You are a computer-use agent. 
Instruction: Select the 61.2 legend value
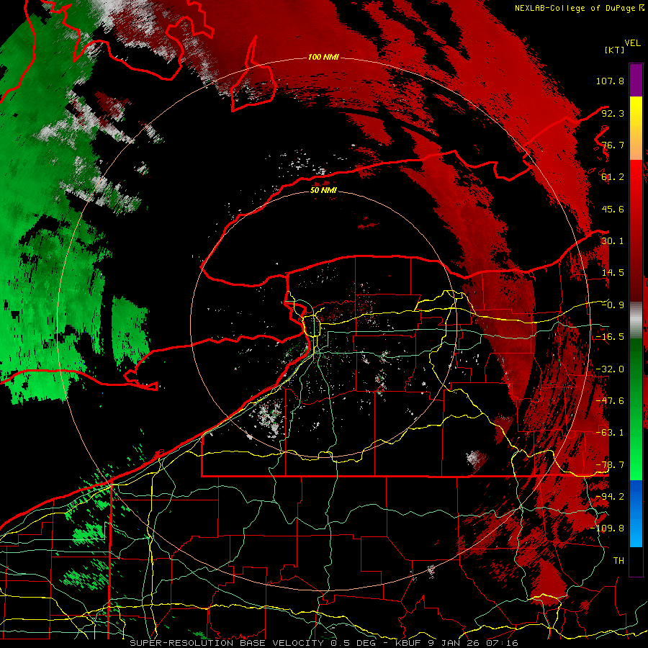click(613, 177)
